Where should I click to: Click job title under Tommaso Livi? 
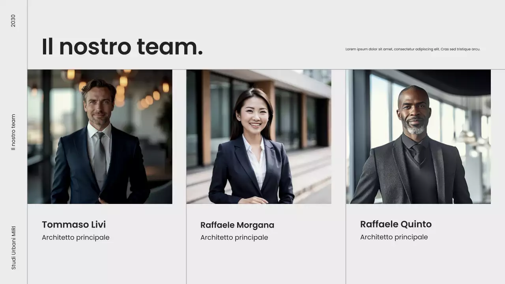[x=76, y=237]
